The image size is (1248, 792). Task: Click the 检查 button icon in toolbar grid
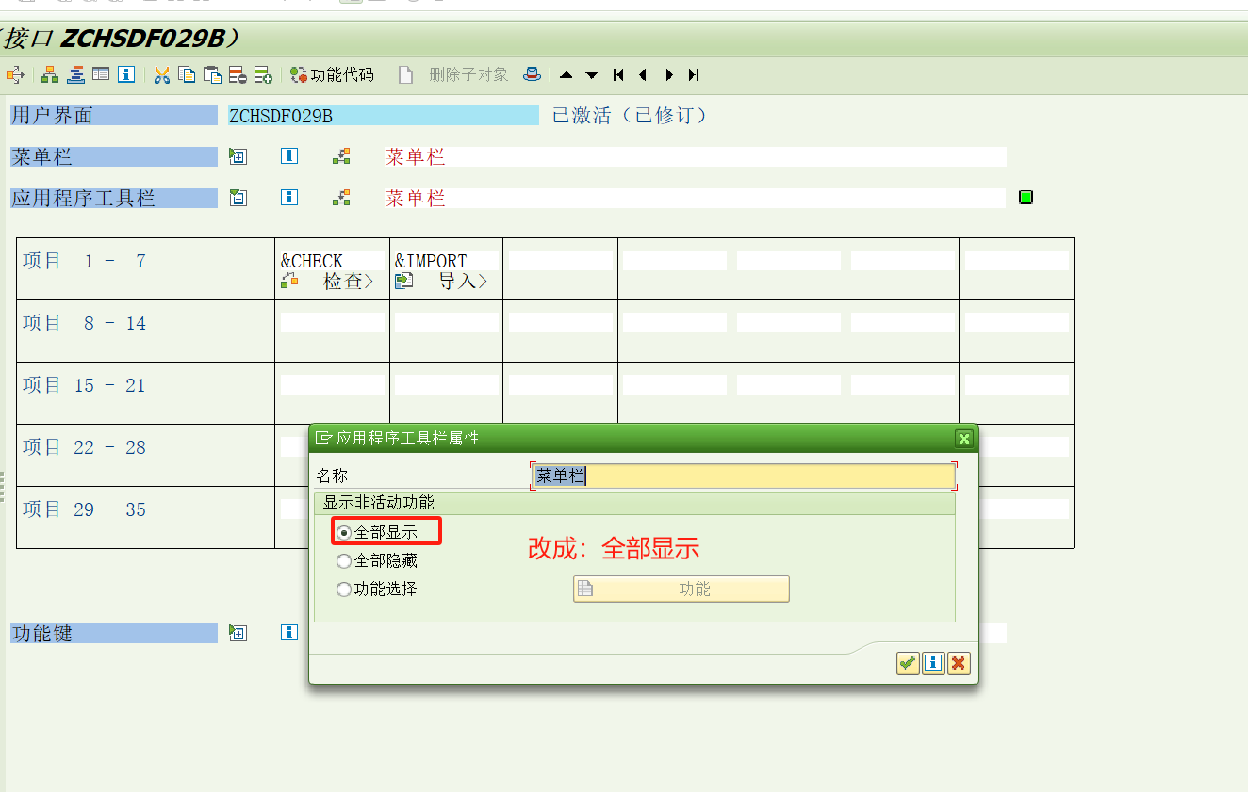point(290,281)
